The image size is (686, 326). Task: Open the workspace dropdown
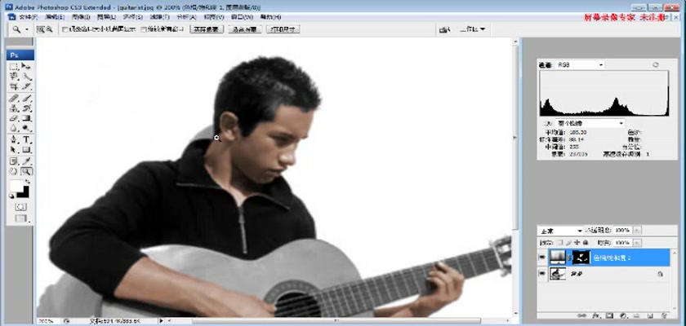[473, 29]
